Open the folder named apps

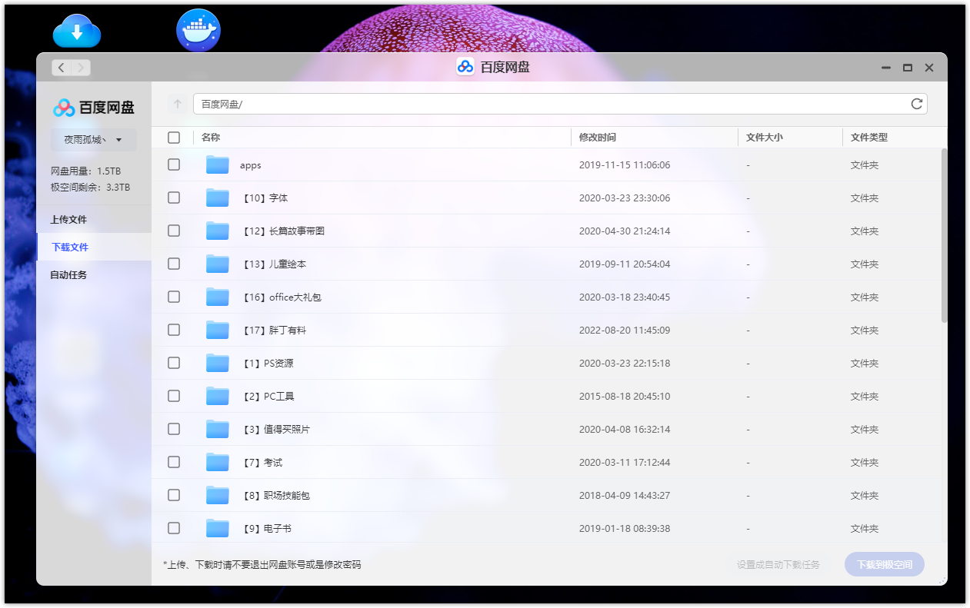point(251,165)
